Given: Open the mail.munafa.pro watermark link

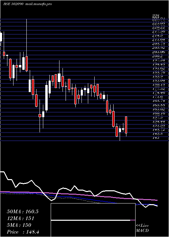Looking at the screenshot, I should pos(38,4).
